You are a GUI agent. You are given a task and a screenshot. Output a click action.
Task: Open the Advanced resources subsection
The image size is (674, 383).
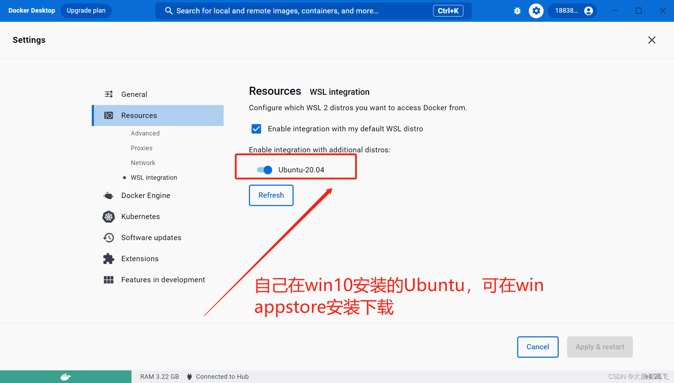(145, 133)
